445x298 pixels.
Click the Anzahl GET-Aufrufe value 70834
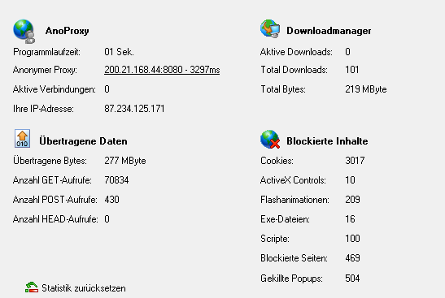click(116, 180)
